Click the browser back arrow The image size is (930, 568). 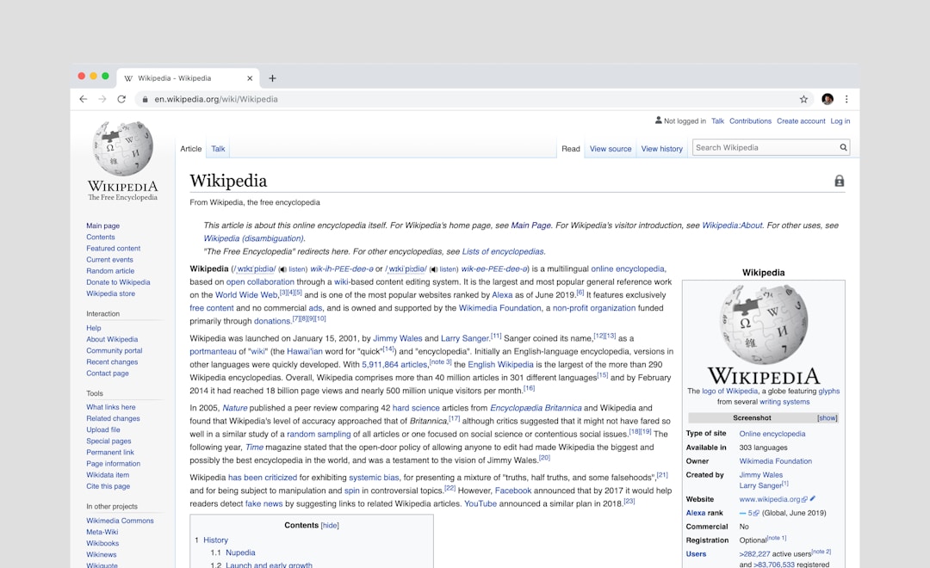pyautogui.click(x=84, y=99)
